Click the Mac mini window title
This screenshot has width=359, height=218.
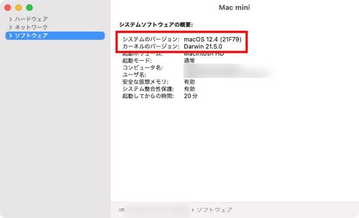click(x=234, y=7)
